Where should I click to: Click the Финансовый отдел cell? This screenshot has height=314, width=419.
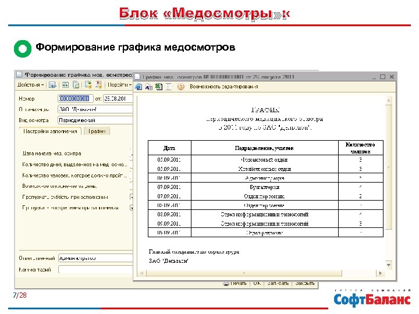pyautogui.click(x=264, y=160)
